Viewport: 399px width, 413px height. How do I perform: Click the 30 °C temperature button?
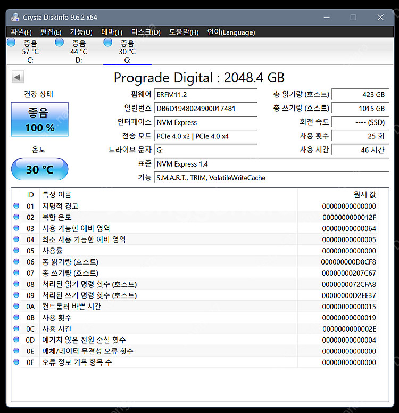point(40,169)
